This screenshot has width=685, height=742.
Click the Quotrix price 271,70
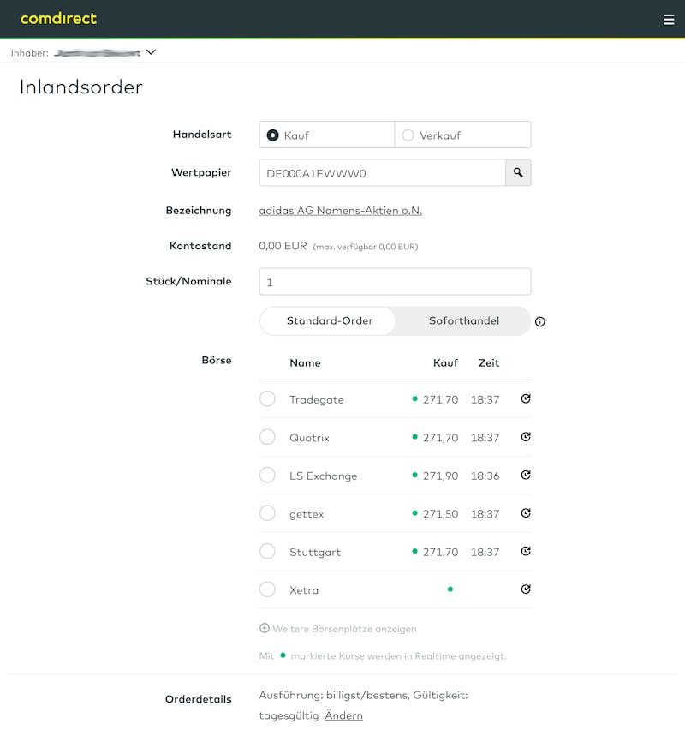[x=440, y=438]
